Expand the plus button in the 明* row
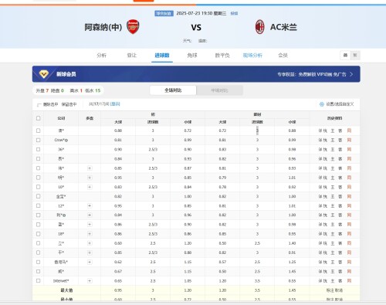This screenshot has height=305, width=386. click(x=90, y=178)
